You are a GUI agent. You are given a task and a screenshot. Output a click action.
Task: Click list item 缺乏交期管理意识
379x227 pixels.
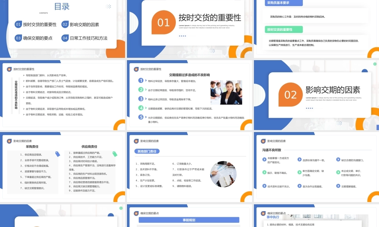pyautogui.click(x=32, y=188)
